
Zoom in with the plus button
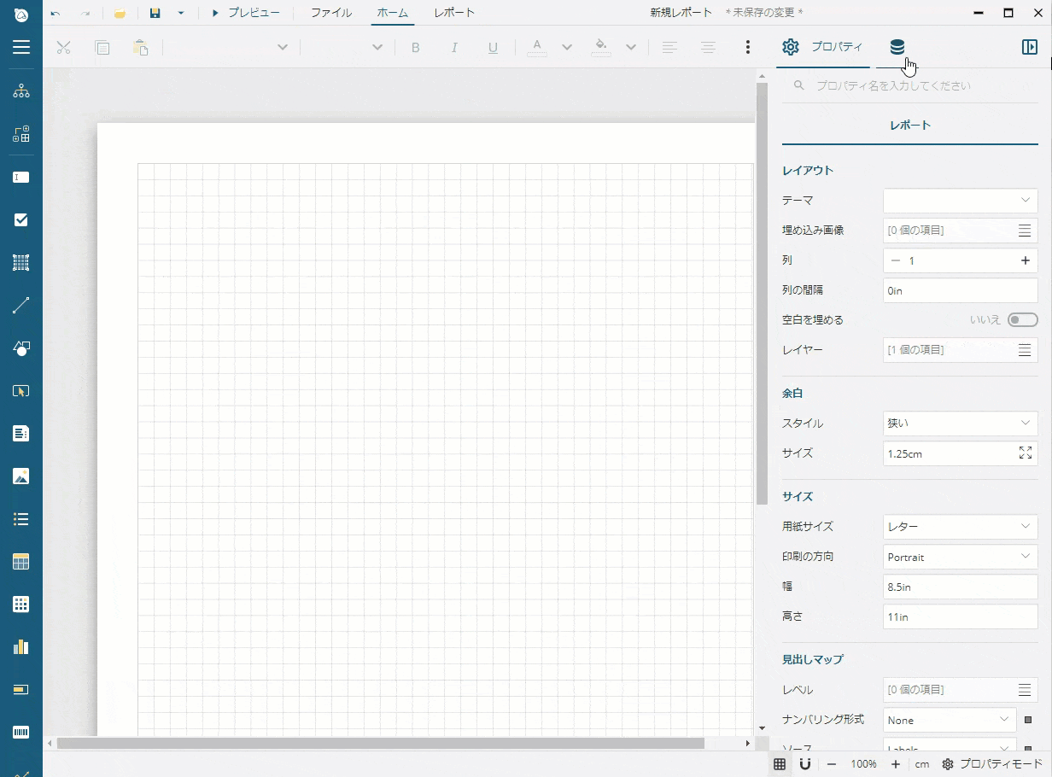tap(895, 764)
